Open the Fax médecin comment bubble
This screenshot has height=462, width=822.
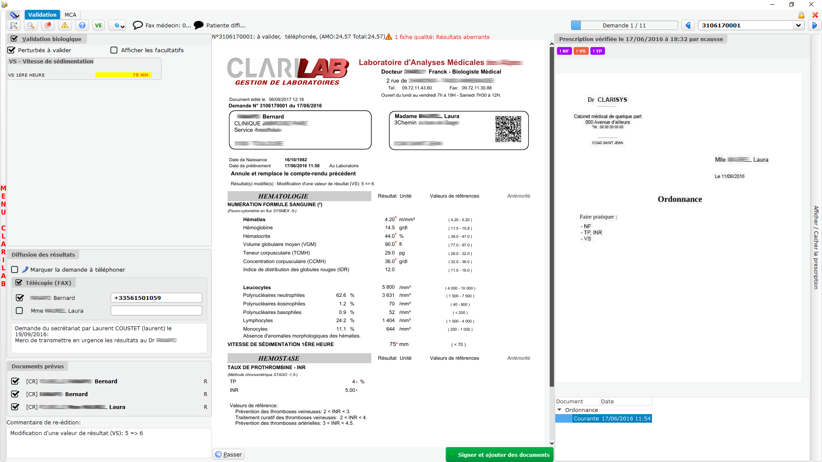[x=138, y=25]
